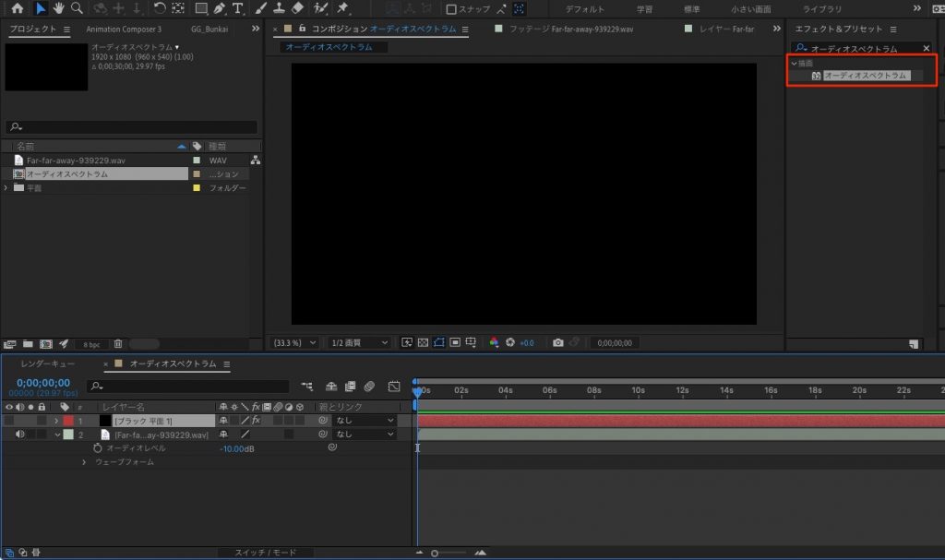Mute audio on the Far-far-away wav layer
The height and width of the screenshot is (560, 945).
19,434
